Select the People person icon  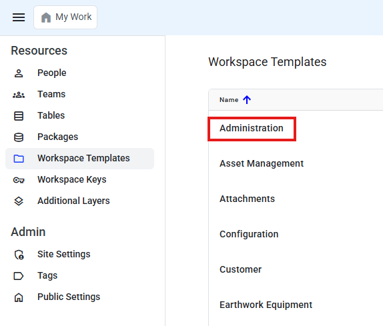(x=19, y=73)
